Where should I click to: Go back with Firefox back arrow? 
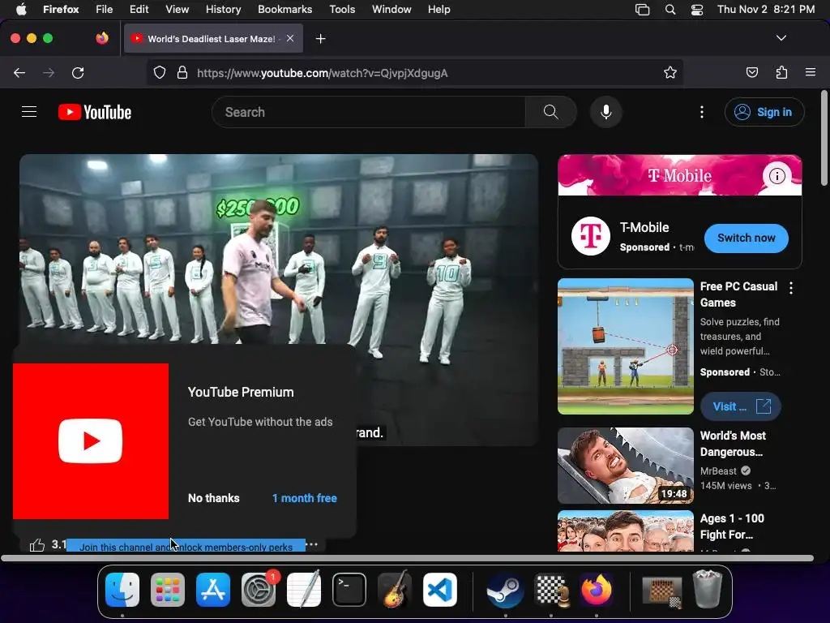click(x=19, y=72)
